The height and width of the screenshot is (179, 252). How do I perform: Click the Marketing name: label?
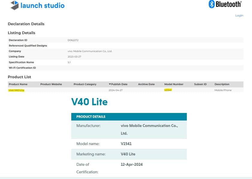point(91,154)
